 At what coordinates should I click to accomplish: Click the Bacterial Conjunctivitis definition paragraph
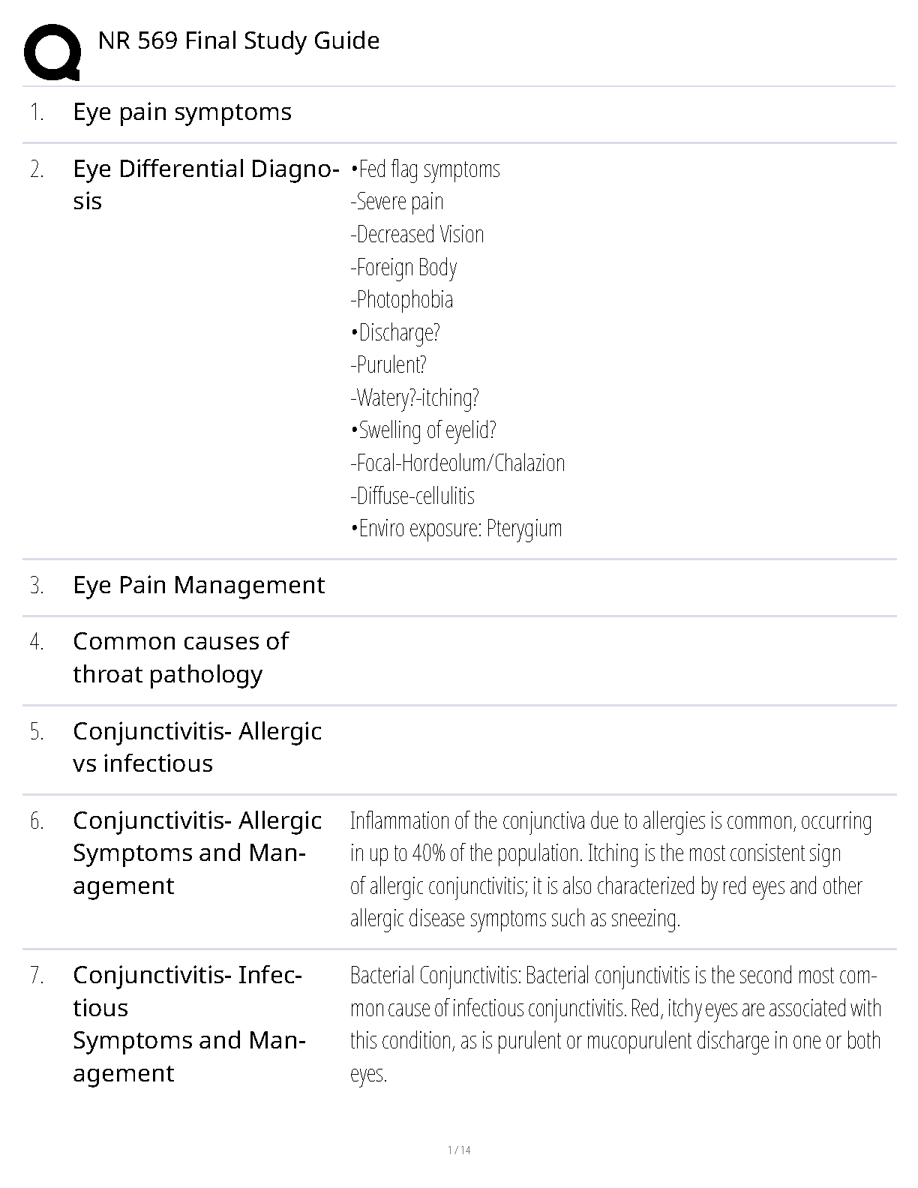615,1024
